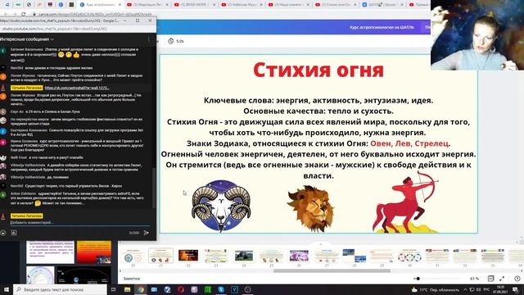Switch to the '(1) ЗВУКИ МОРЯ' tab
This screenshot has width=524, height=295.
click(x=196, y=5)
